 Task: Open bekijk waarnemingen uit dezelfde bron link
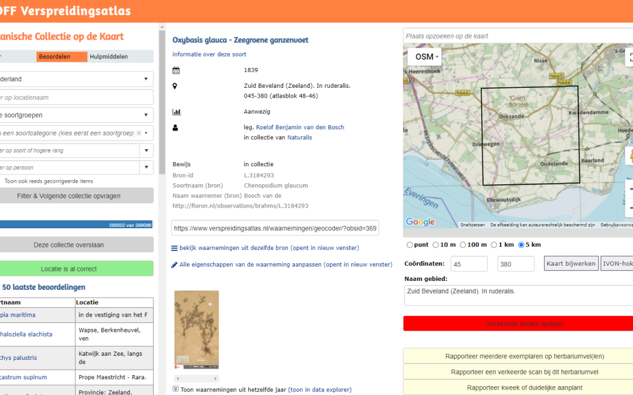[269, 248]
